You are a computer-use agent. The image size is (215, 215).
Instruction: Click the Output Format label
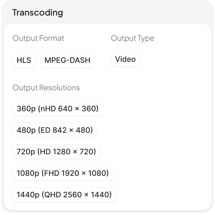38,38
